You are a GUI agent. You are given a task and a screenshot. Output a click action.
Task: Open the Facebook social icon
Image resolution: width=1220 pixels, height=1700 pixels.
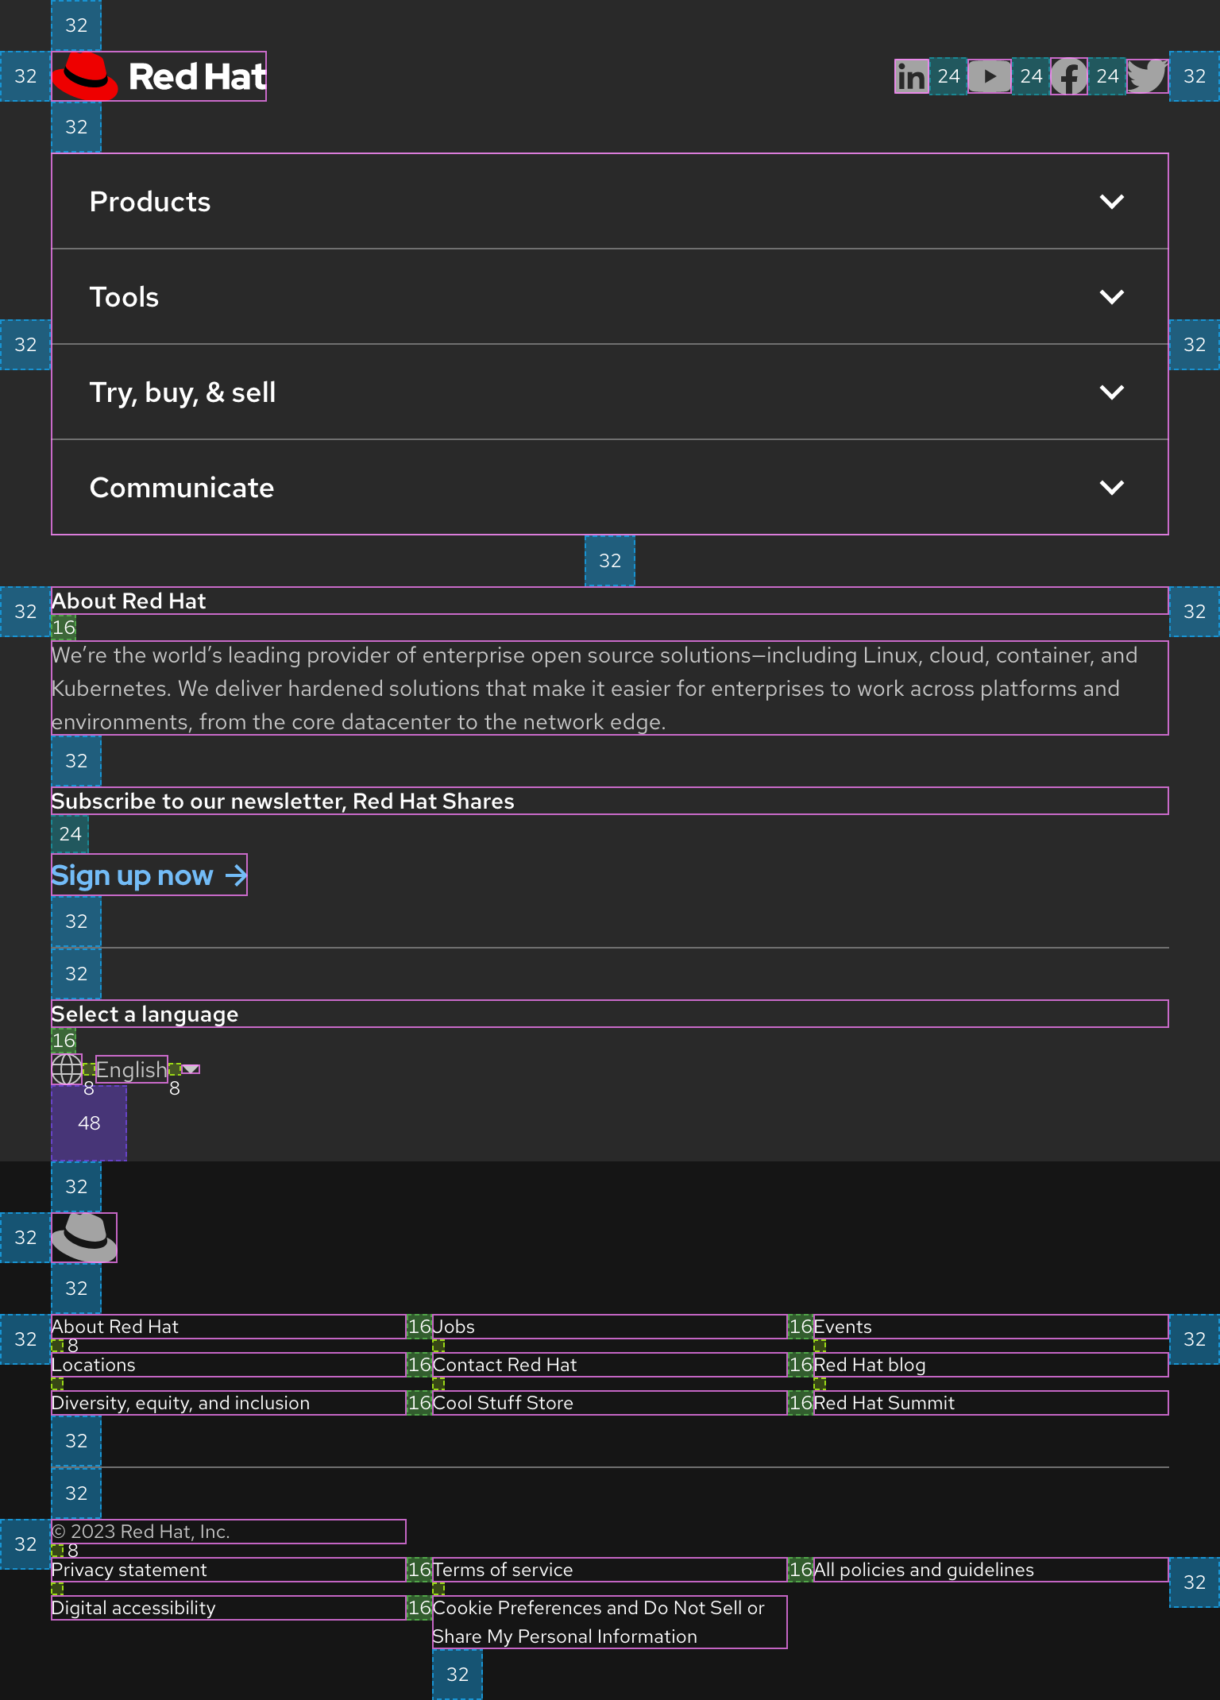tap(1069, 76)
